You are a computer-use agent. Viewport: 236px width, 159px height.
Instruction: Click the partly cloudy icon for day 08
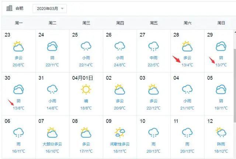coord(86,132)
